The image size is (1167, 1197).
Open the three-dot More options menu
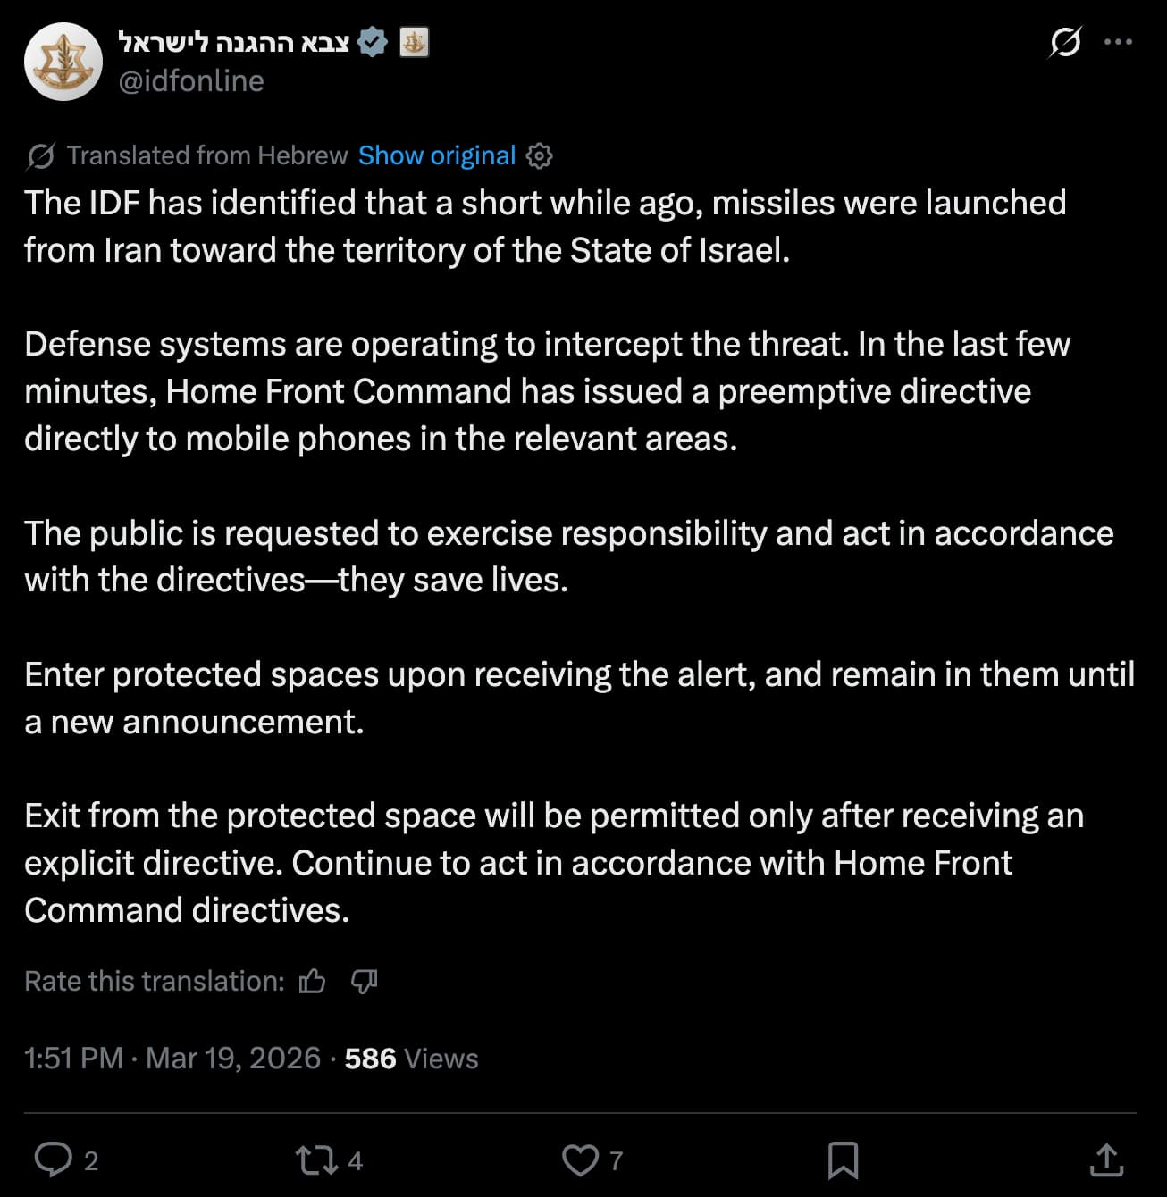coord(1118,42)
